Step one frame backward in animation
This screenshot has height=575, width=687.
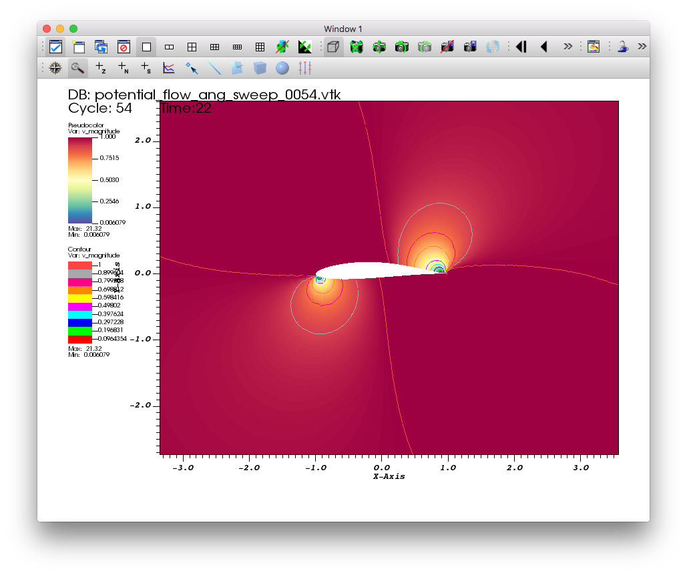[521, 47]
